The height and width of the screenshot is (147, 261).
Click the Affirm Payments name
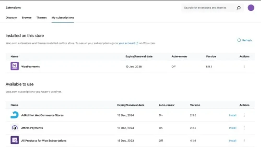pyautogui.click(x=32, y=128)
